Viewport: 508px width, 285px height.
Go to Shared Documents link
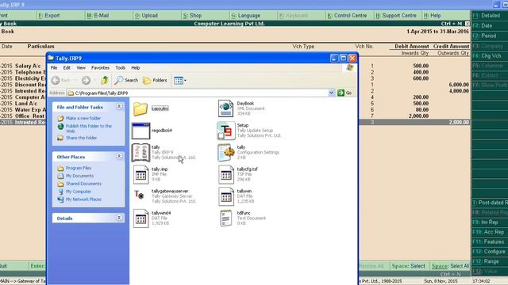(83, 184)
